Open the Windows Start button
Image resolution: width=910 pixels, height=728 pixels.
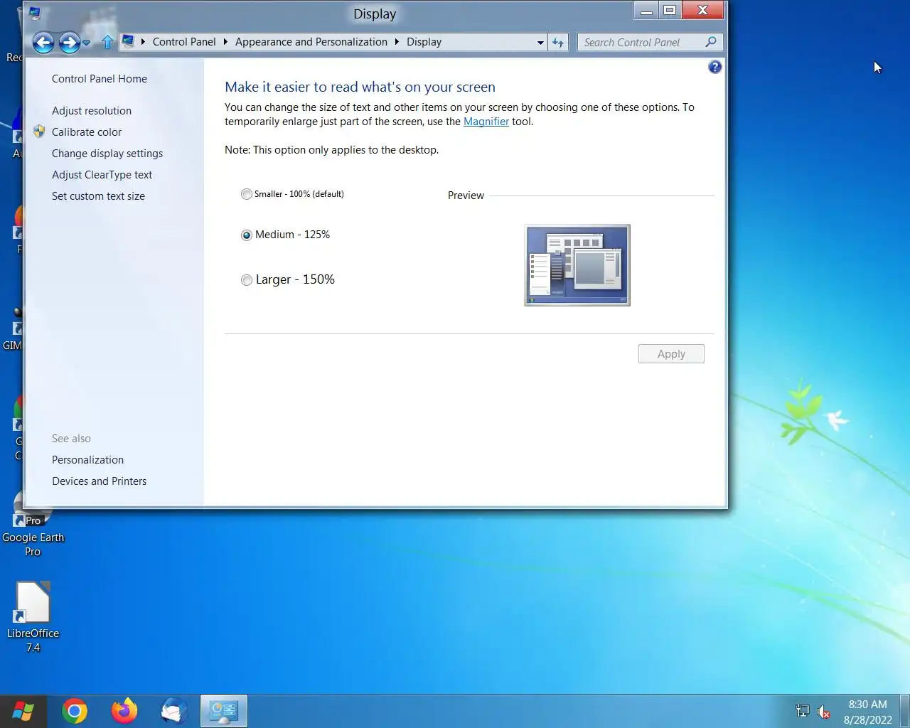tap(23, 711)
